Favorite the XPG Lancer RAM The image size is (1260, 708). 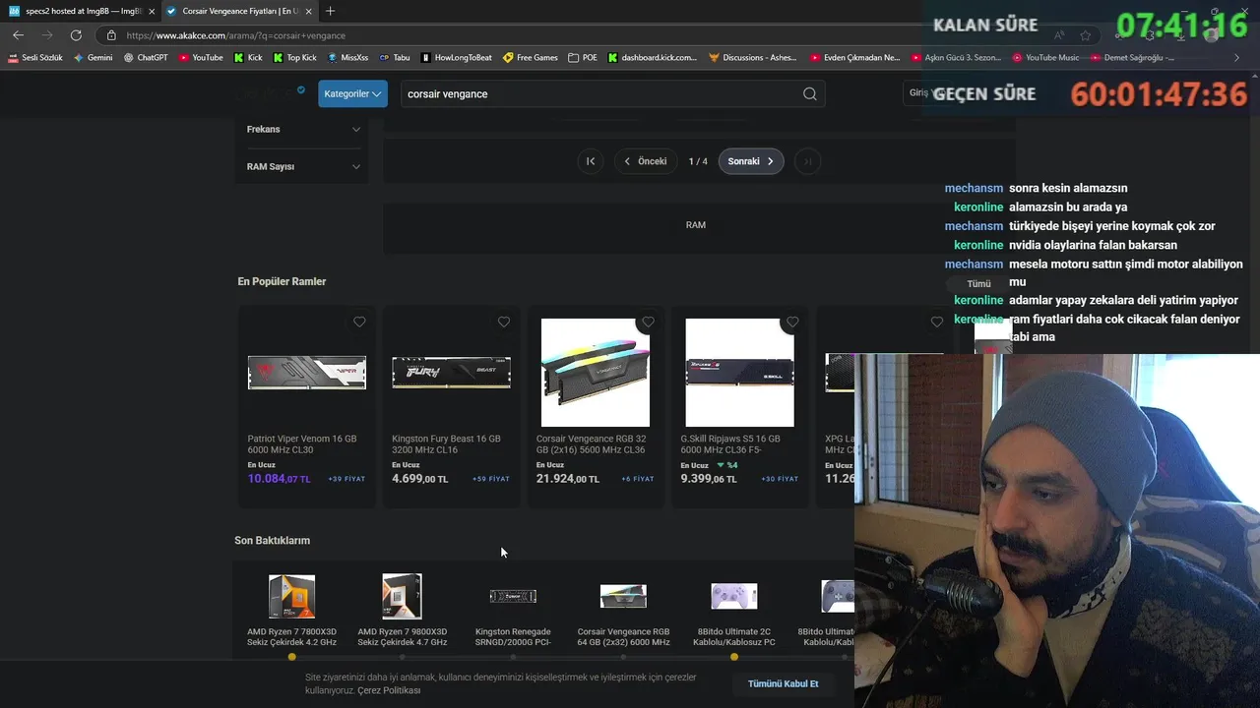pyautogui.click(x=936, y=322)
